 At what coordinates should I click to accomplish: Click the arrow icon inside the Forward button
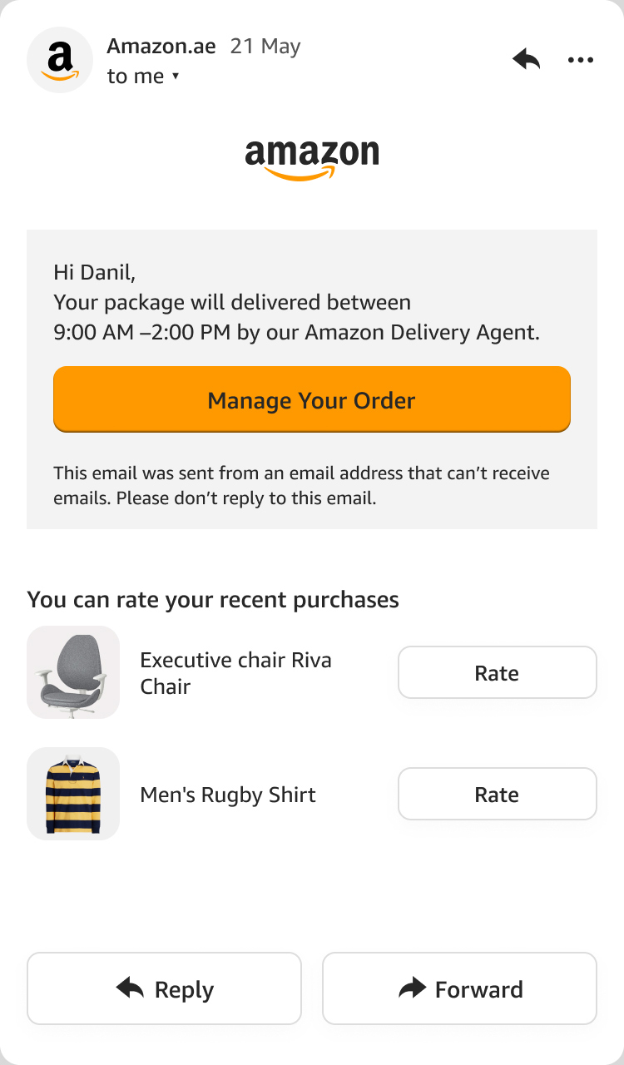point(412,988)
